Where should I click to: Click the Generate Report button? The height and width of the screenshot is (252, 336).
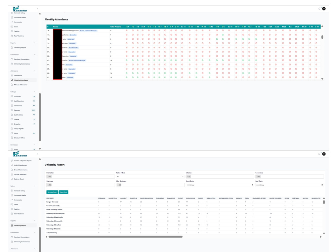pyautogui.click(x=52, y=192)
